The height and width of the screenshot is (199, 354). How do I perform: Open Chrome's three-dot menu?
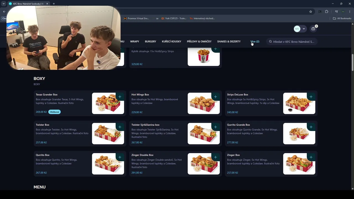[x=350, y=12]
